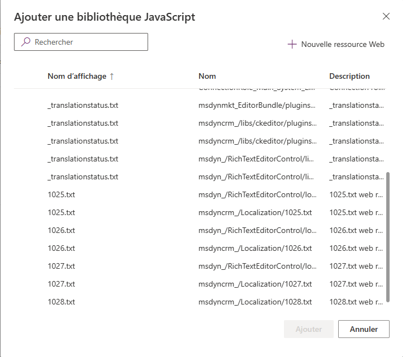Sort by the Description column header
Screen dimensions: 403x357
coord(349,77)
